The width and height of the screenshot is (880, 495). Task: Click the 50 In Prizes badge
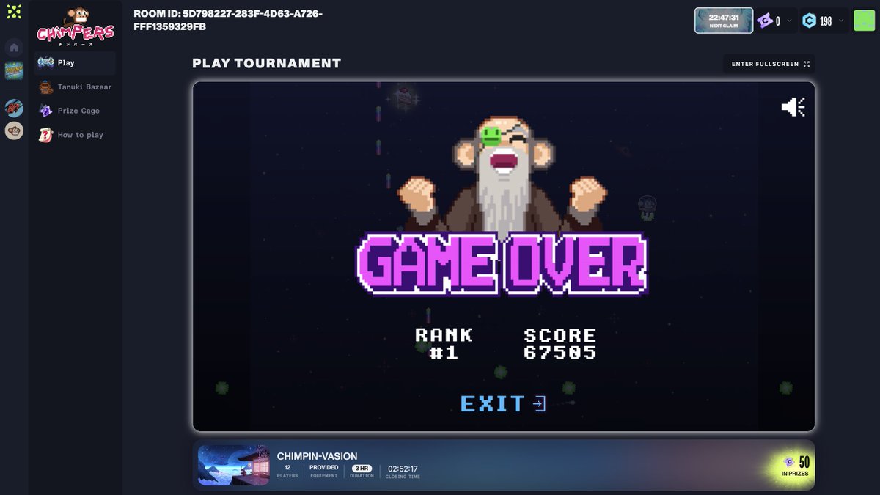(796, 466)
